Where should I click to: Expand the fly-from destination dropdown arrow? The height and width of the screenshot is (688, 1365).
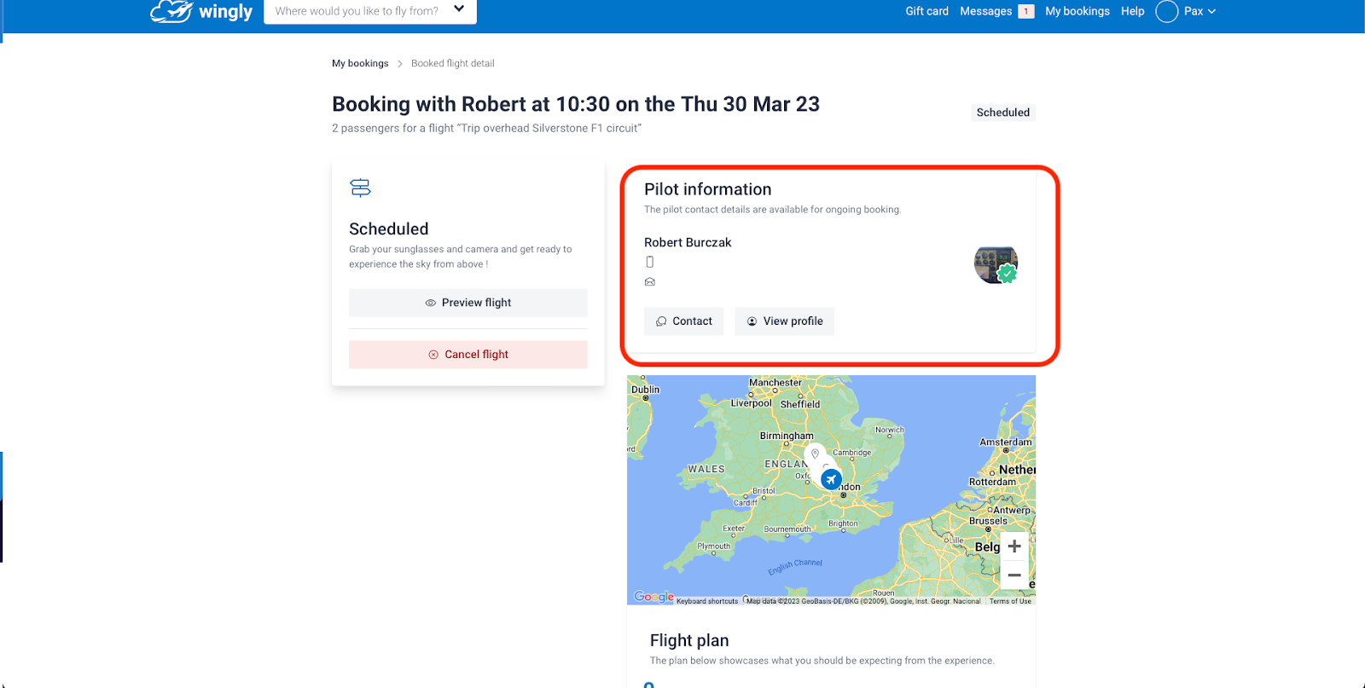point(459,9)
